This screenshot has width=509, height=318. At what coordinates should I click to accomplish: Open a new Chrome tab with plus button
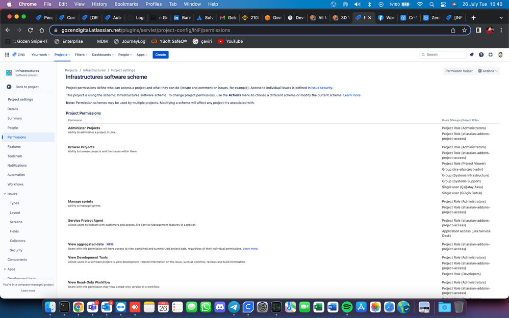tap(473, 17)
